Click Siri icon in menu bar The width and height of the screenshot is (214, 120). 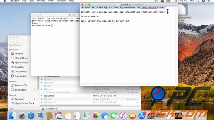pyautogui.click(x=203, y=1)
